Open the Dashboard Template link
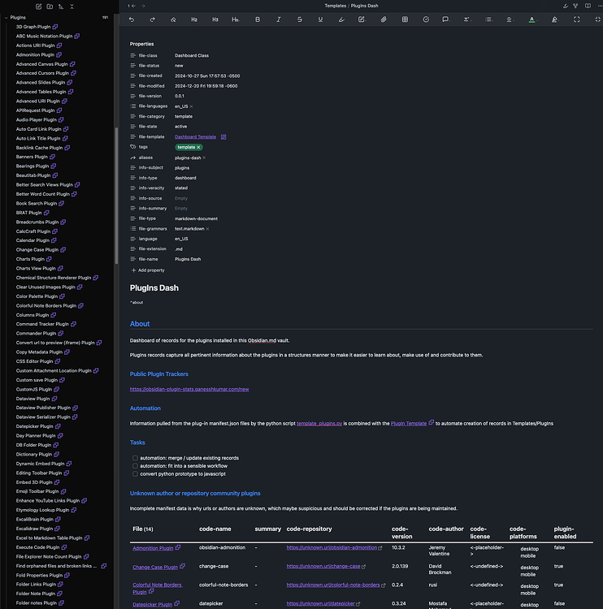Viewport: 603px width, 609px height. pyautogui.click(x=195, y=136)
